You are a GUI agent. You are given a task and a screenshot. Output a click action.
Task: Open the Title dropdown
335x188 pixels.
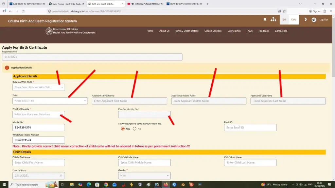50,101
